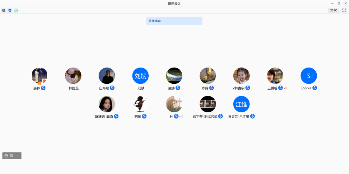The width and height of the screenshot is (349, 174).
Task: Click the 正在讲话 speaking indicator bar
Action: tap(174, 21)
